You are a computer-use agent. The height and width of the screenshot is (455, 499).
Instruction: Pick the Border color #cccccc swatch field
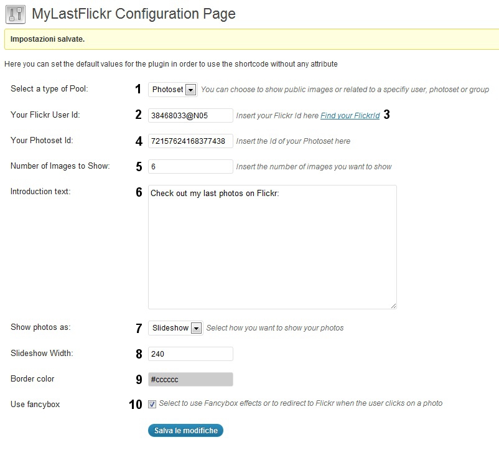click(190, 379)
